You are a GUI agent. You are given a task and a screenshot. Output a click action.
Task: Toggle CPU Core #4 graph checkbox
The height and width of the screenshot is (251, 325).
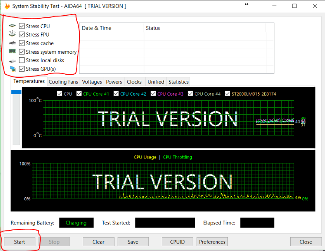coord(190,93)
